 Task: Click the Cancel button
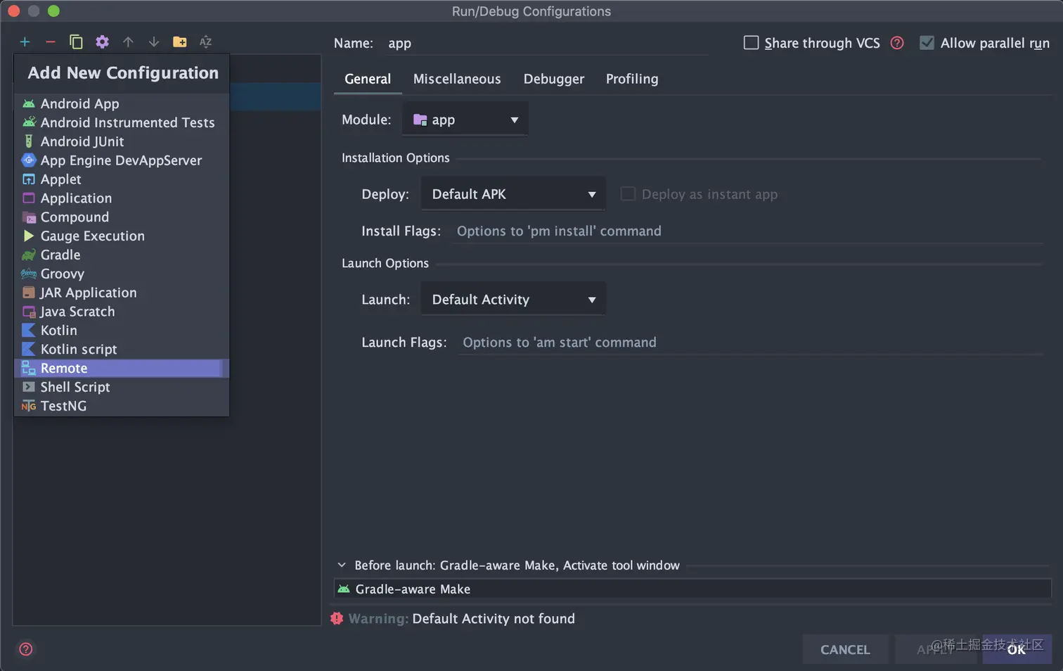(845, 649)
